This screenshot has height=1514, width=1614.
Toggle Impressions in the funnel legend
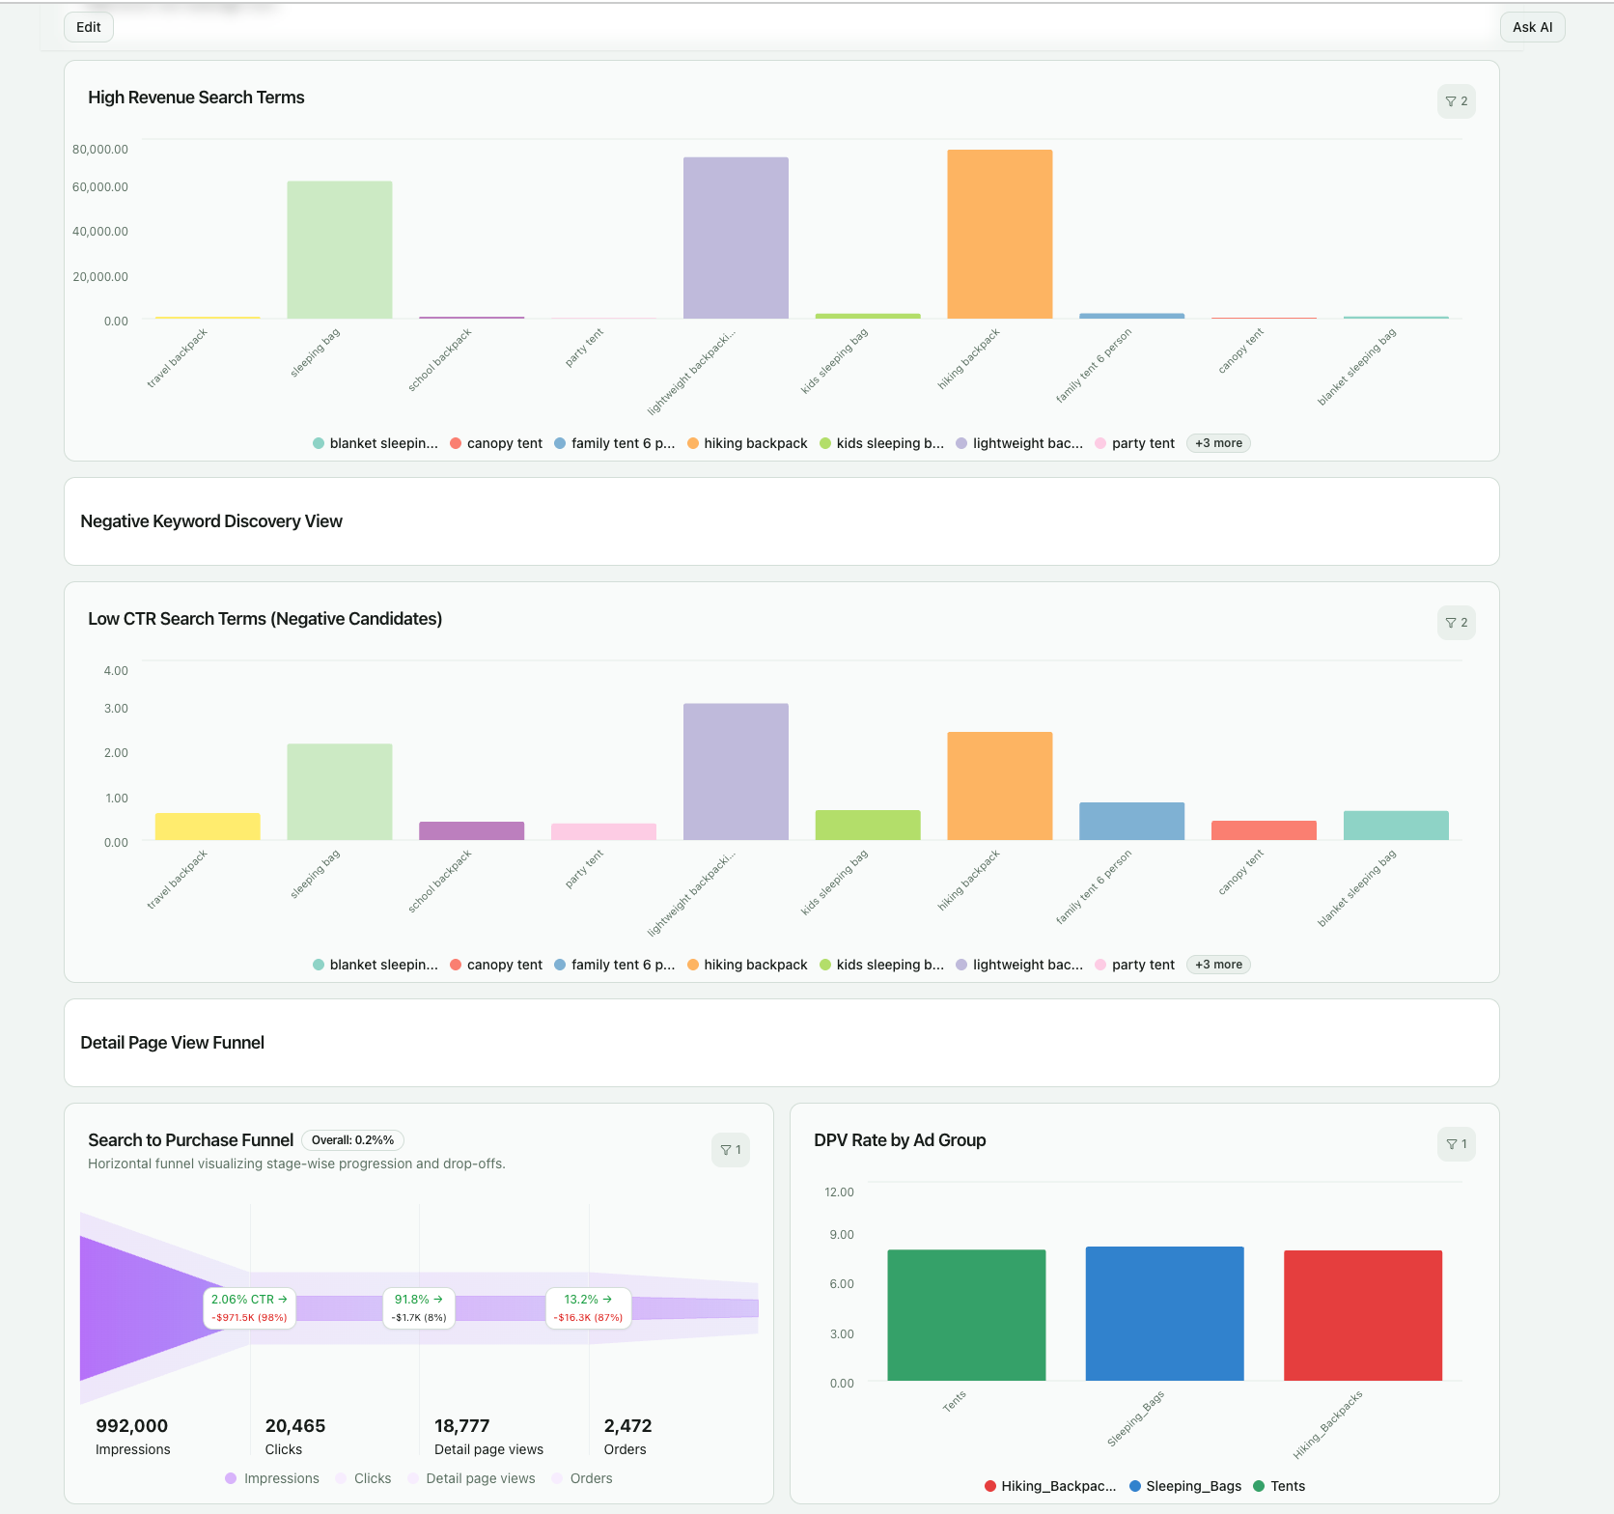click(x=272, y=1478)
